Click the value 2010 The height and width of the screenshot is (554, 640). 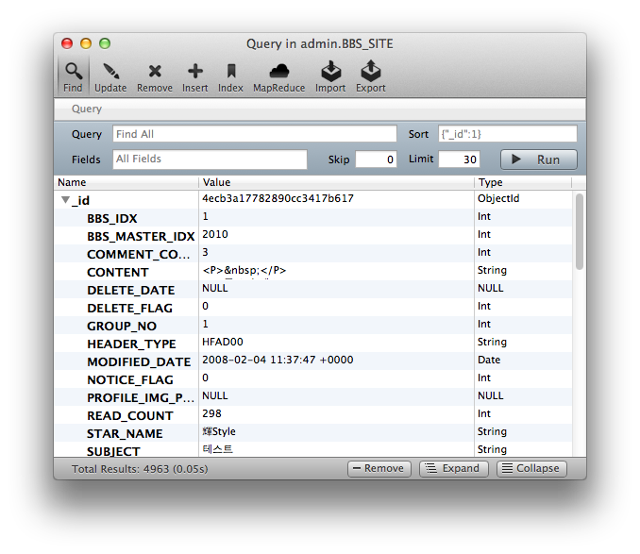click(x=215, y=234)
